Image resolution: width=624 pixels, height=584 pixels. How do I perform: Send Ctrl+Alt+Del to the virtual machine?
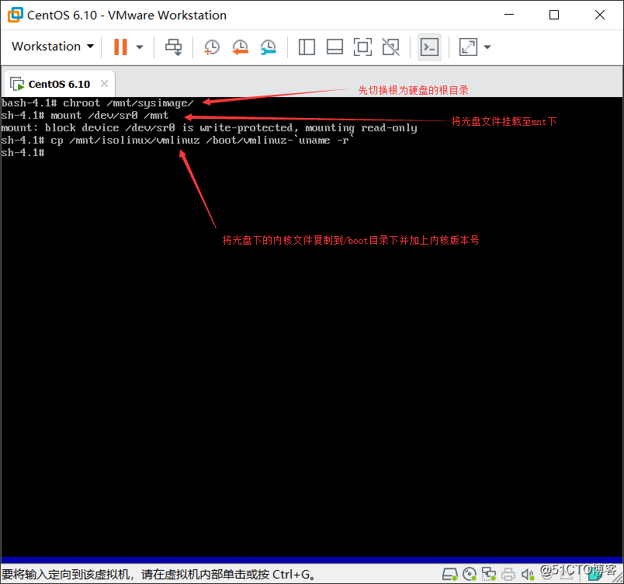pos(174,47)
